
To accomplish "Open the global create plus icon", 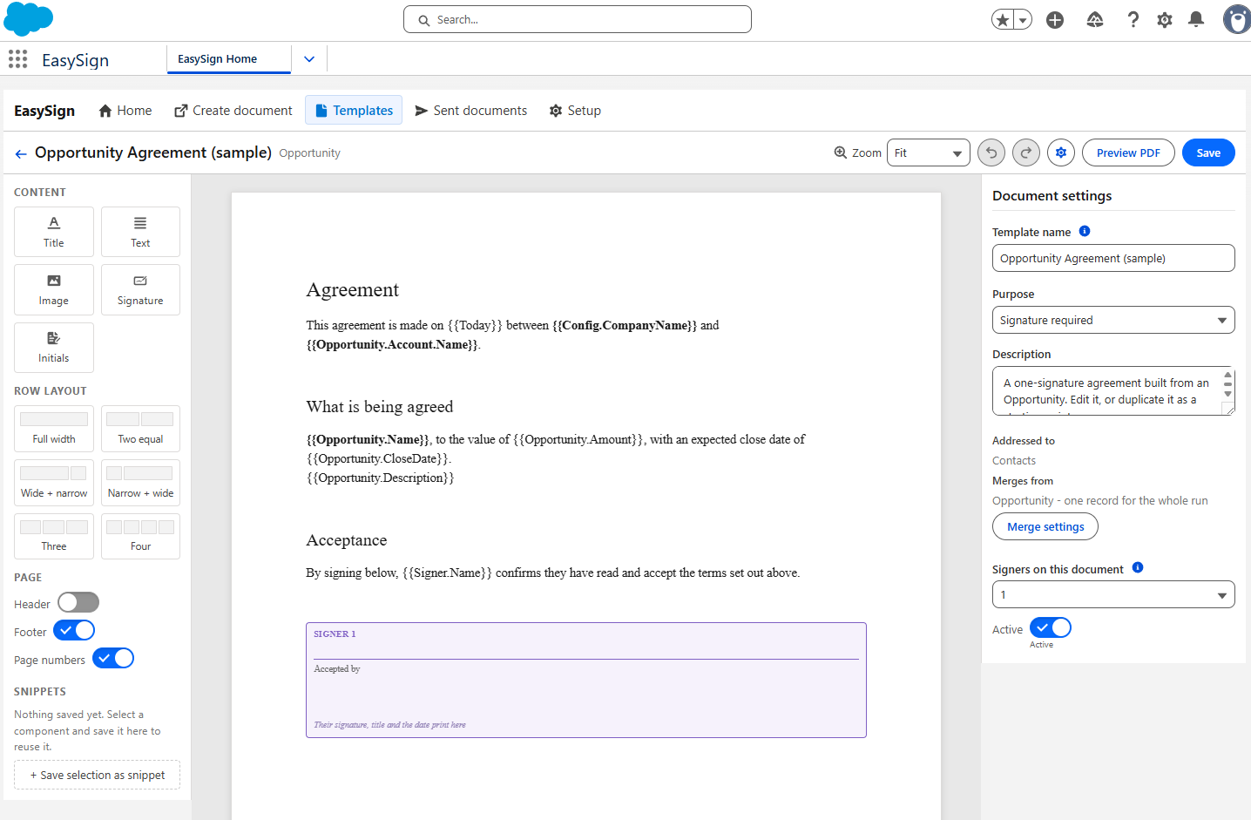I will point(1055,19).
